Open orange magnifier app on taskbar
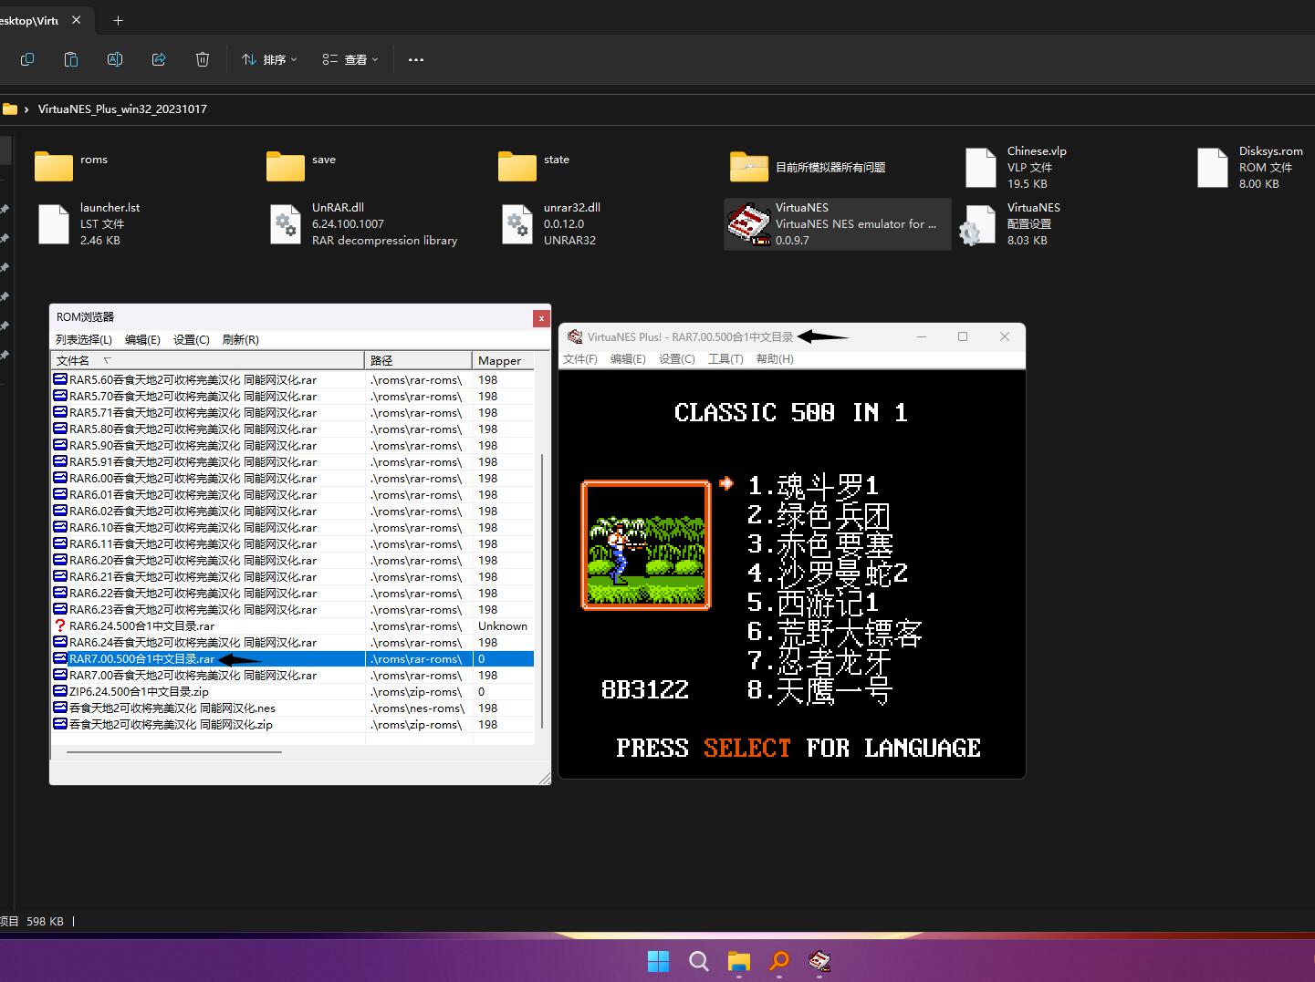Screen dimensions: 1315x982 (779, 961)
